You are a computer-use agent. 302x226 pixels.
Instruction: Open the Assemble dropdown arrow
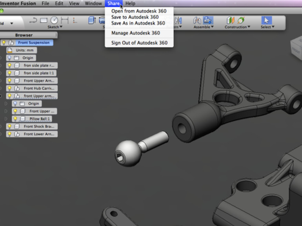click(x=212, y=27)
